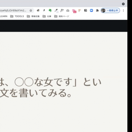Click the profile button labeled 一時停止中
Viewport: 132px width, 132px height.
(110, 11)
